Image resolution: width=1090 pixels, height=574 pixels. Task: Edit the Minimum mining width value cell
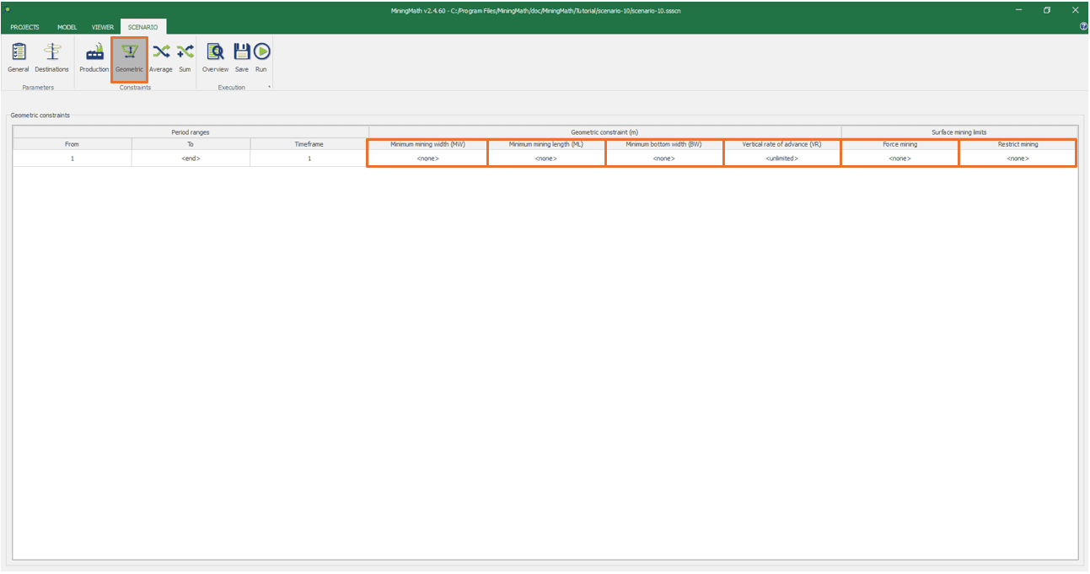tap(427, 158)
